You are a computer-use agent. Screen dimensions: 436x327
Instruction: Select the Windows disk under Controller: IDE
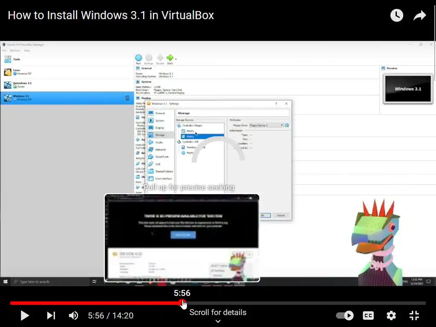click(194, 147)
